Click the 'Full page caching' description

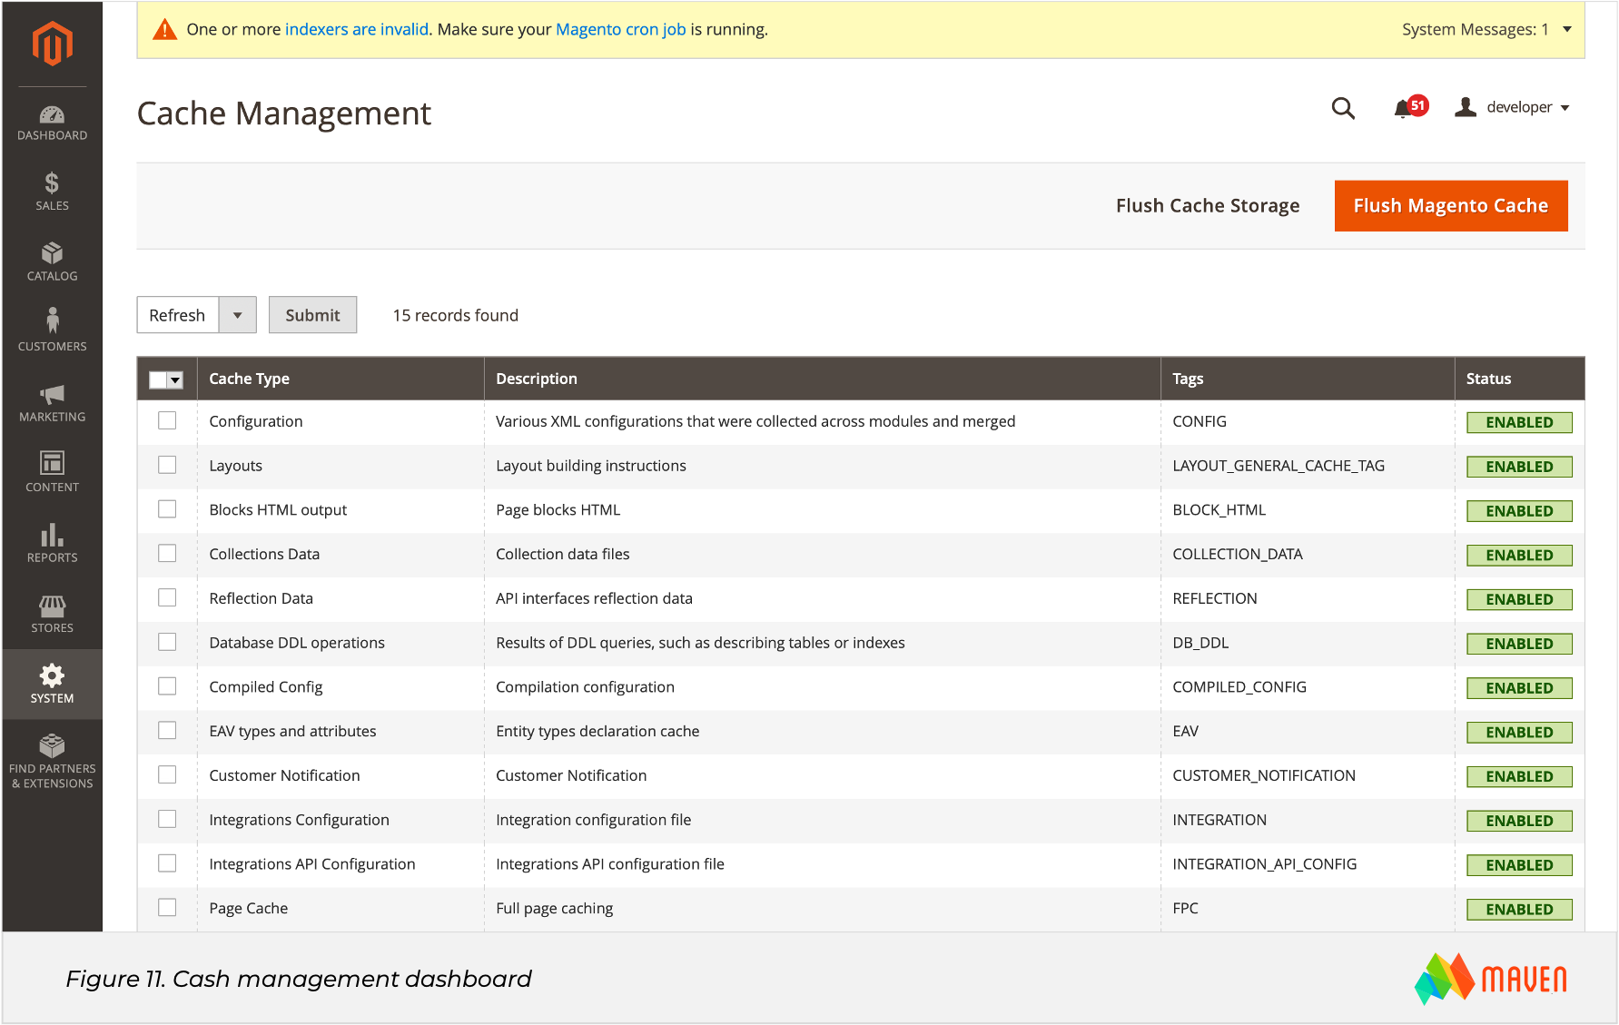(x=555, y=908)
